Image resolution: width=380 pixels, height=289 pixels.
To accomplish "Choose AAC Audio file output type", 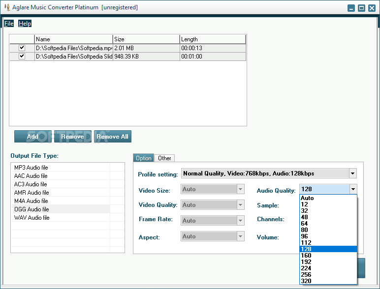I will [61, 176].
